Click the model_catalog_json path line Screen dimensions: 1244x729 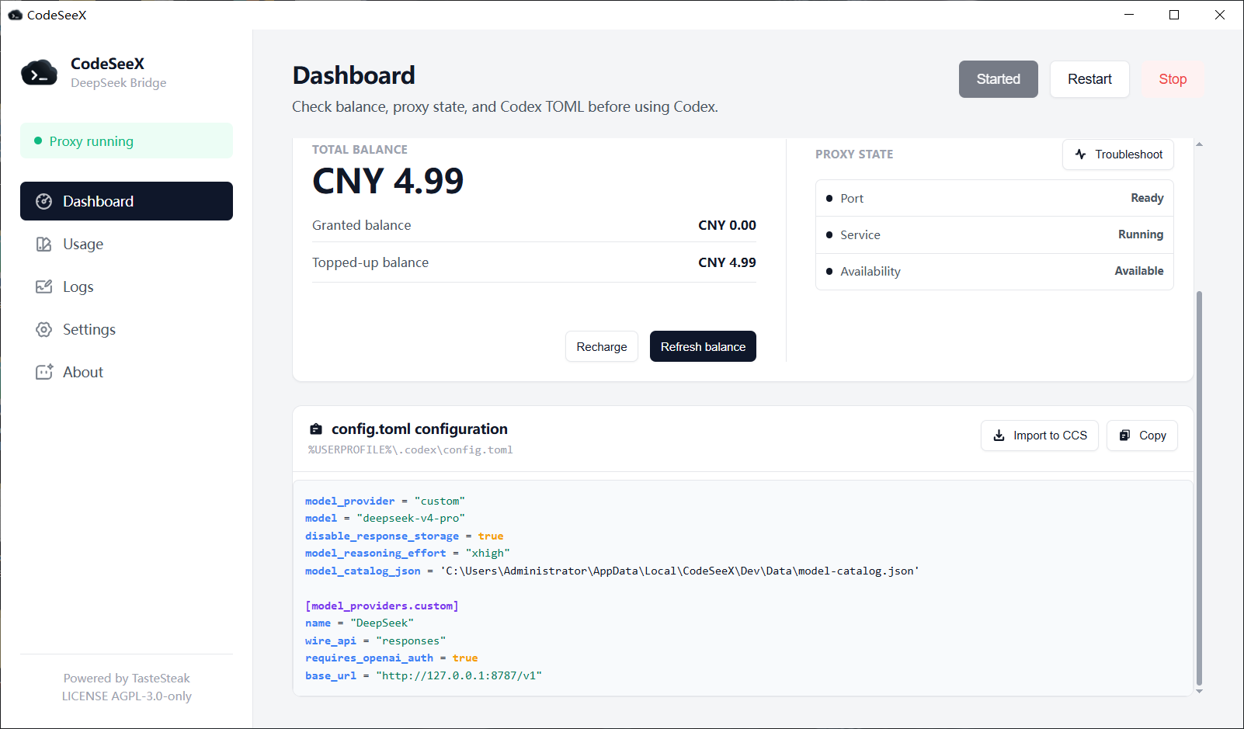(613, 571)
